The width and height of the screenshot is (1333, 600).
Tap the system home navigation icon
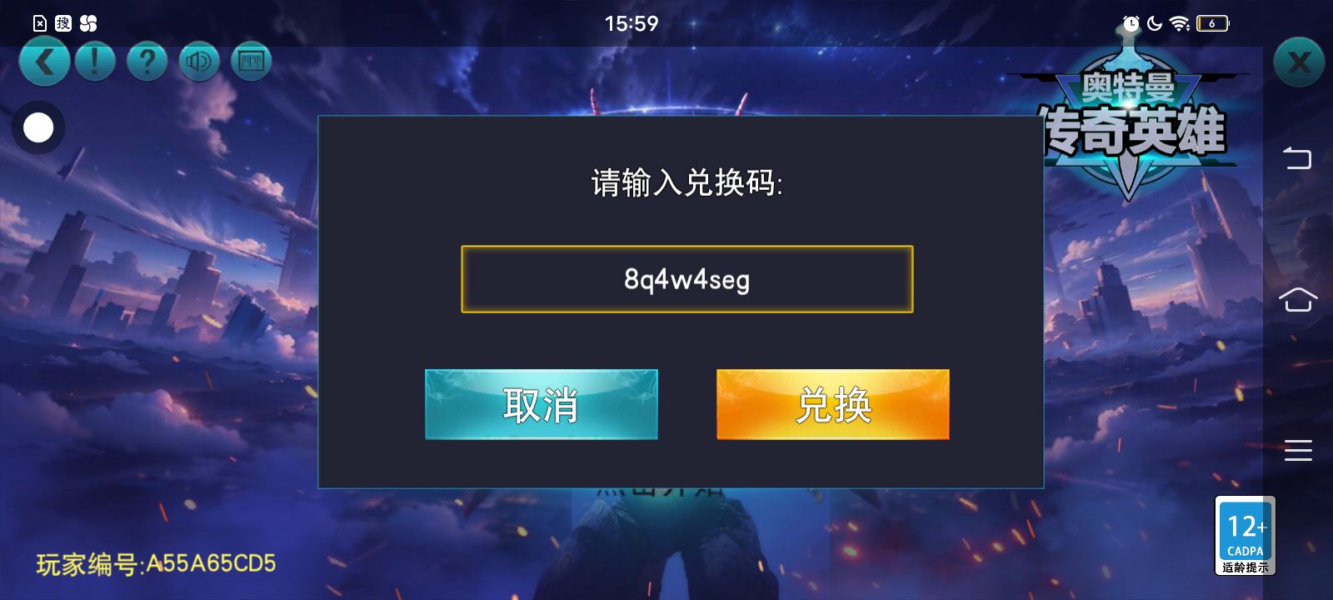[1298, 299]
